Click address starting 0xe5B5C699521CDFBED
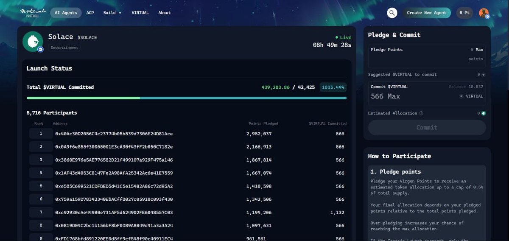The height and width of the screenshot is (241, 509). [x=114, y=186]
